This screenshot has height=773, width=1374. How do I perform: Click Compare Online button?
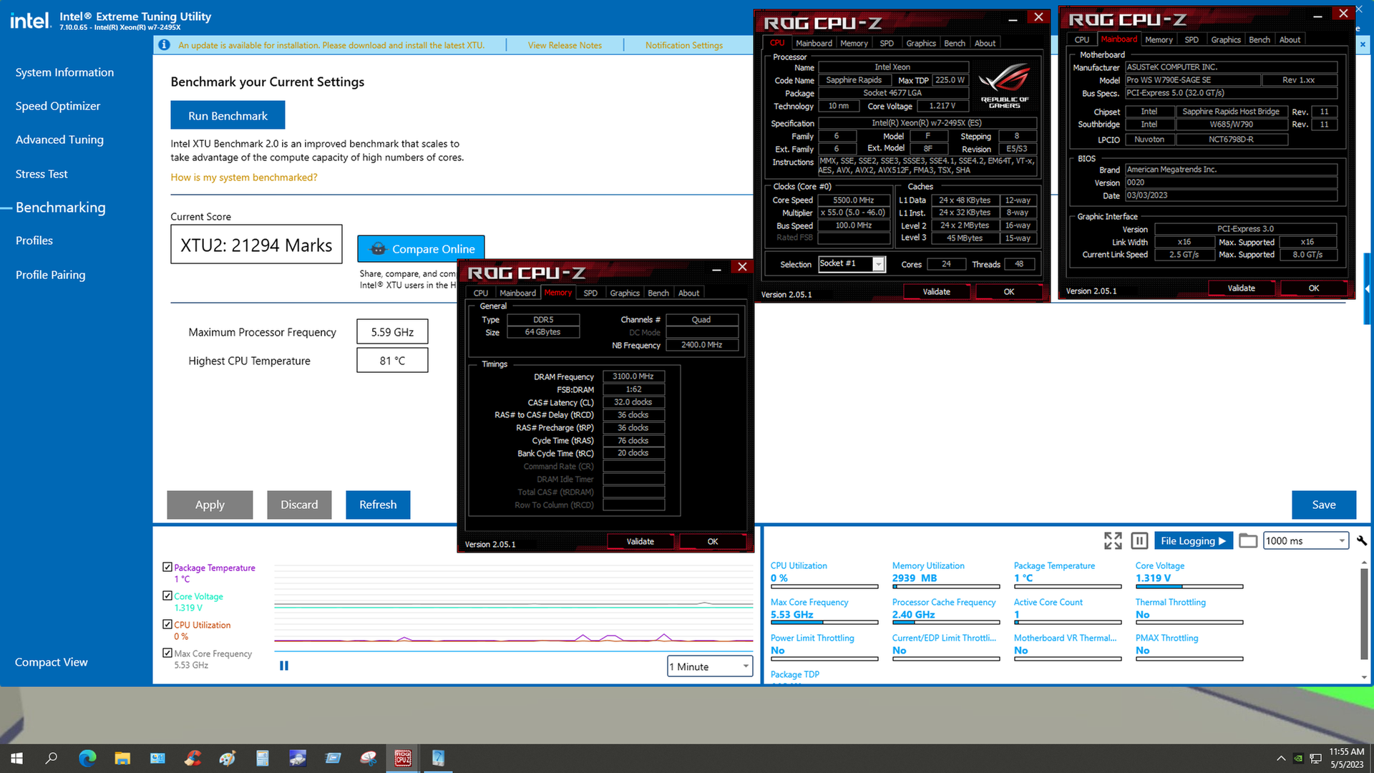click(x=421, y=248)
